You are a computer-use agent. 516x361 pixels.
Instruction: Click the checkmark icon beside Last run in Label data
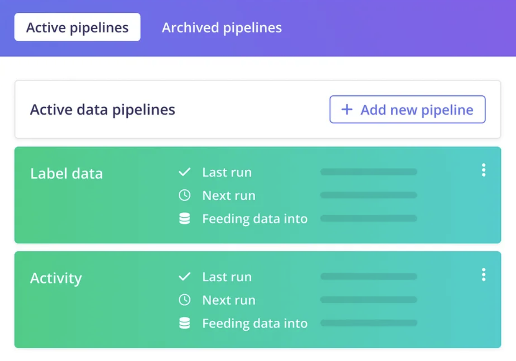[185, 172]
